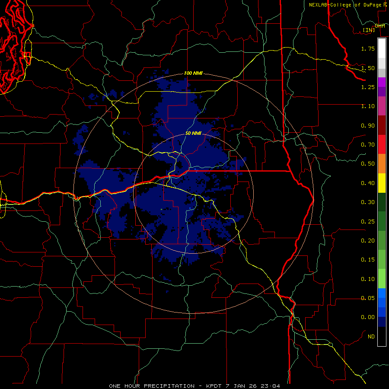389x389 pixels.
Task: Click the bright magenta legend swatch
Action: pyautogui.click(x=382, y=83)
